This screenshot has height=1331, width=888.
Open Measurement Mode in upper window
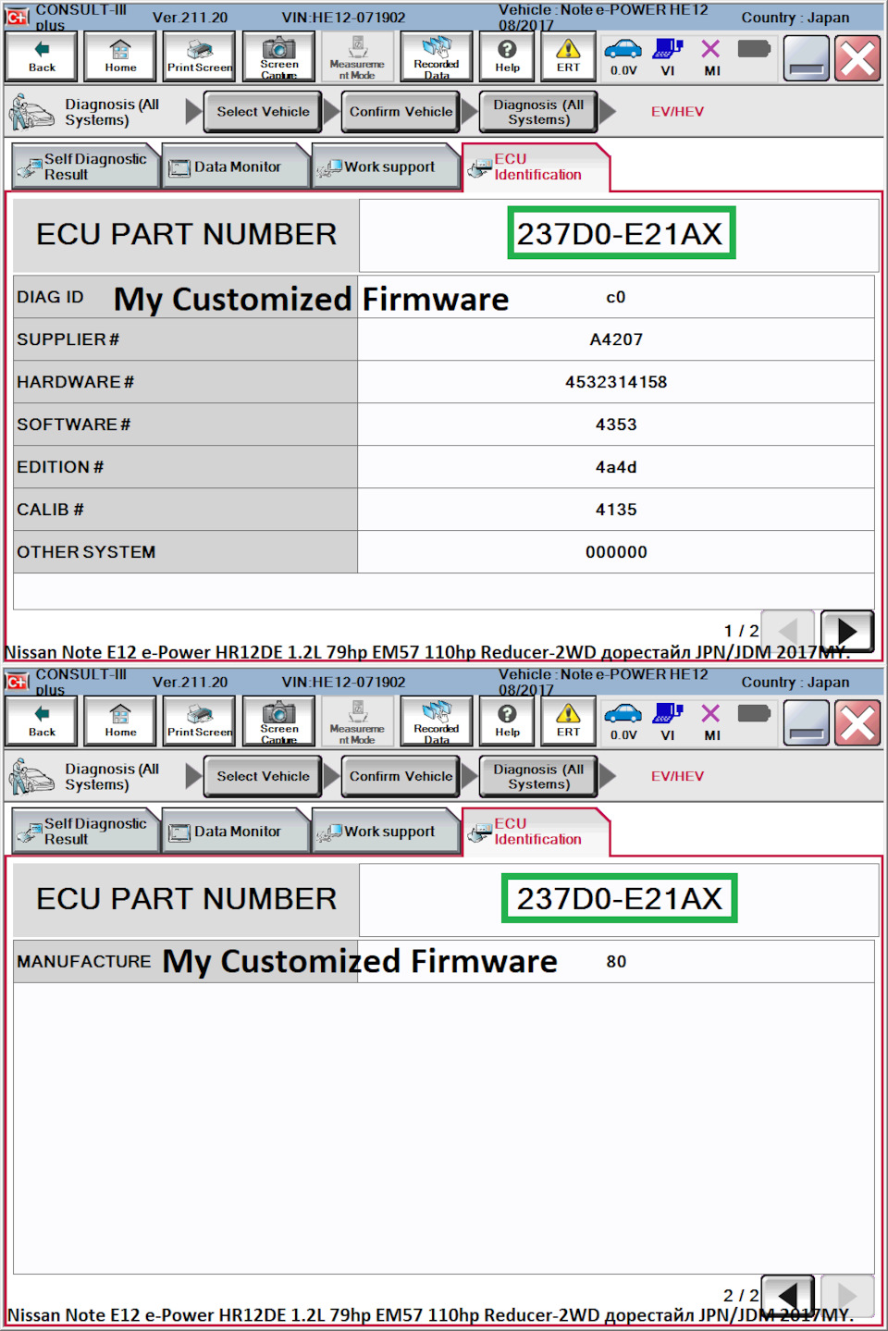click(x=357, y=56)
